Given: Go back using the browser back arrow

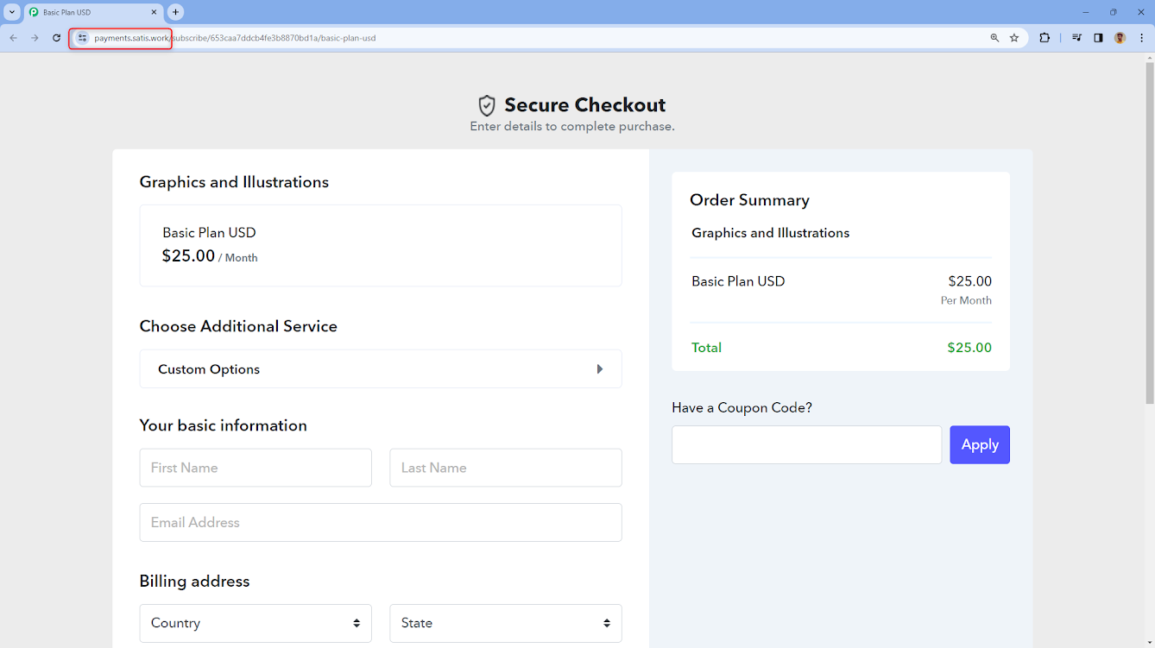Looking at the screenshot, I should pyautogui.click(x=13, y=38).
